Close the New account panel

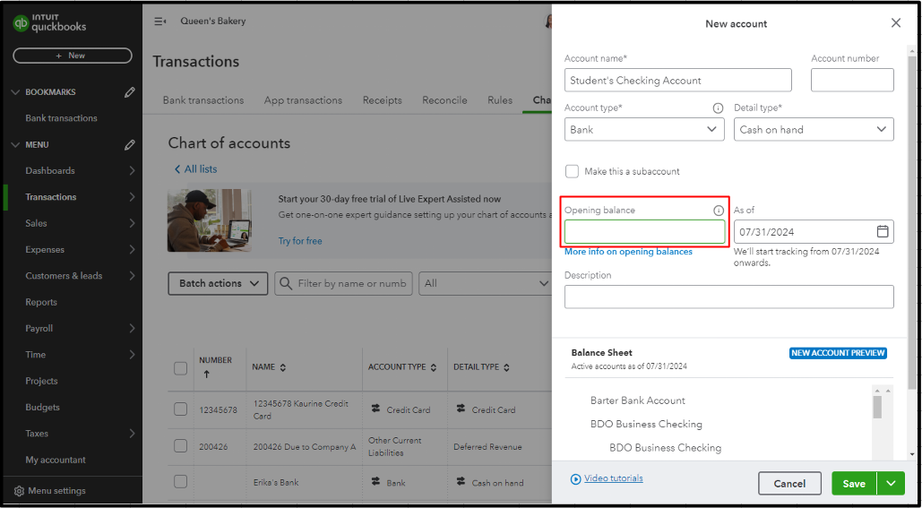(x=895, y=23)
